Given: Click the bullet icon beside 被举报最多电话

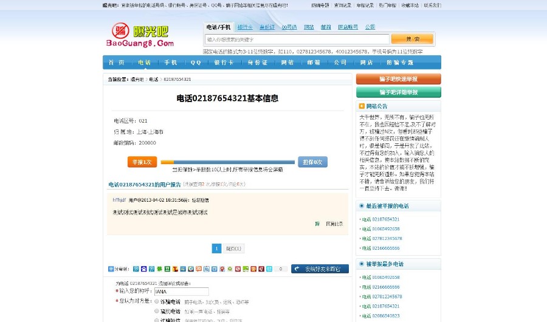Looking at the screenshot, I should 362,264.
